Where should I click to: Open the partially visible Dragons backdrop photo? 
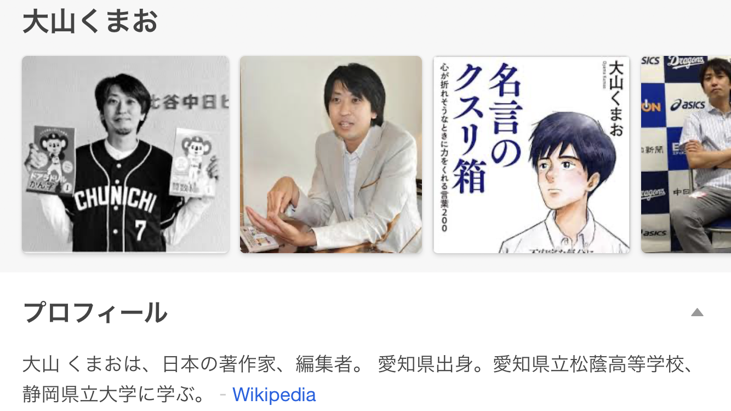click(686, 154)
